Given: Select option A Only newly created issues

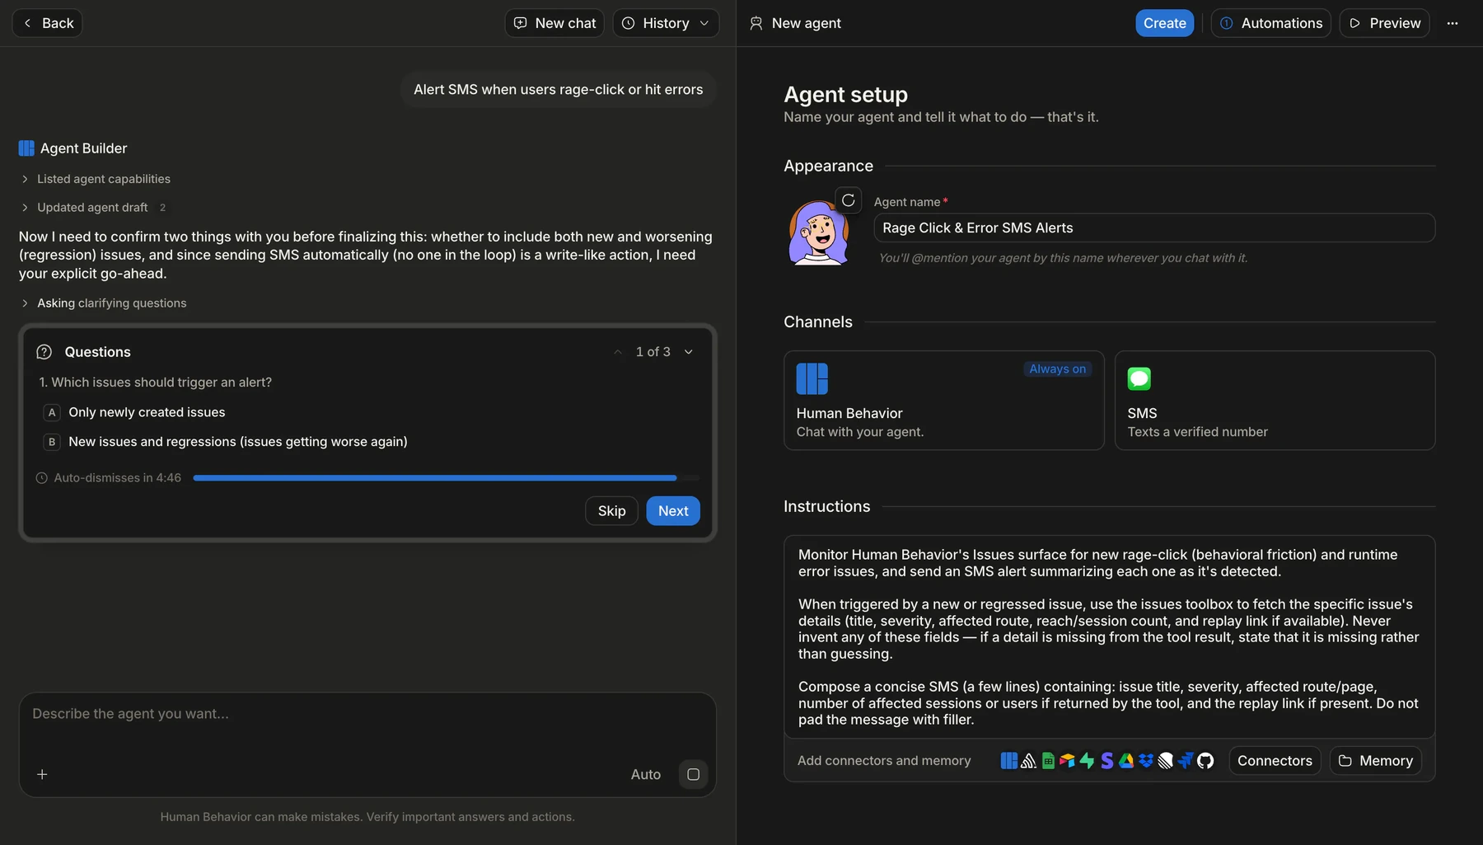Looking at the screenshot, I should point(134,412).
